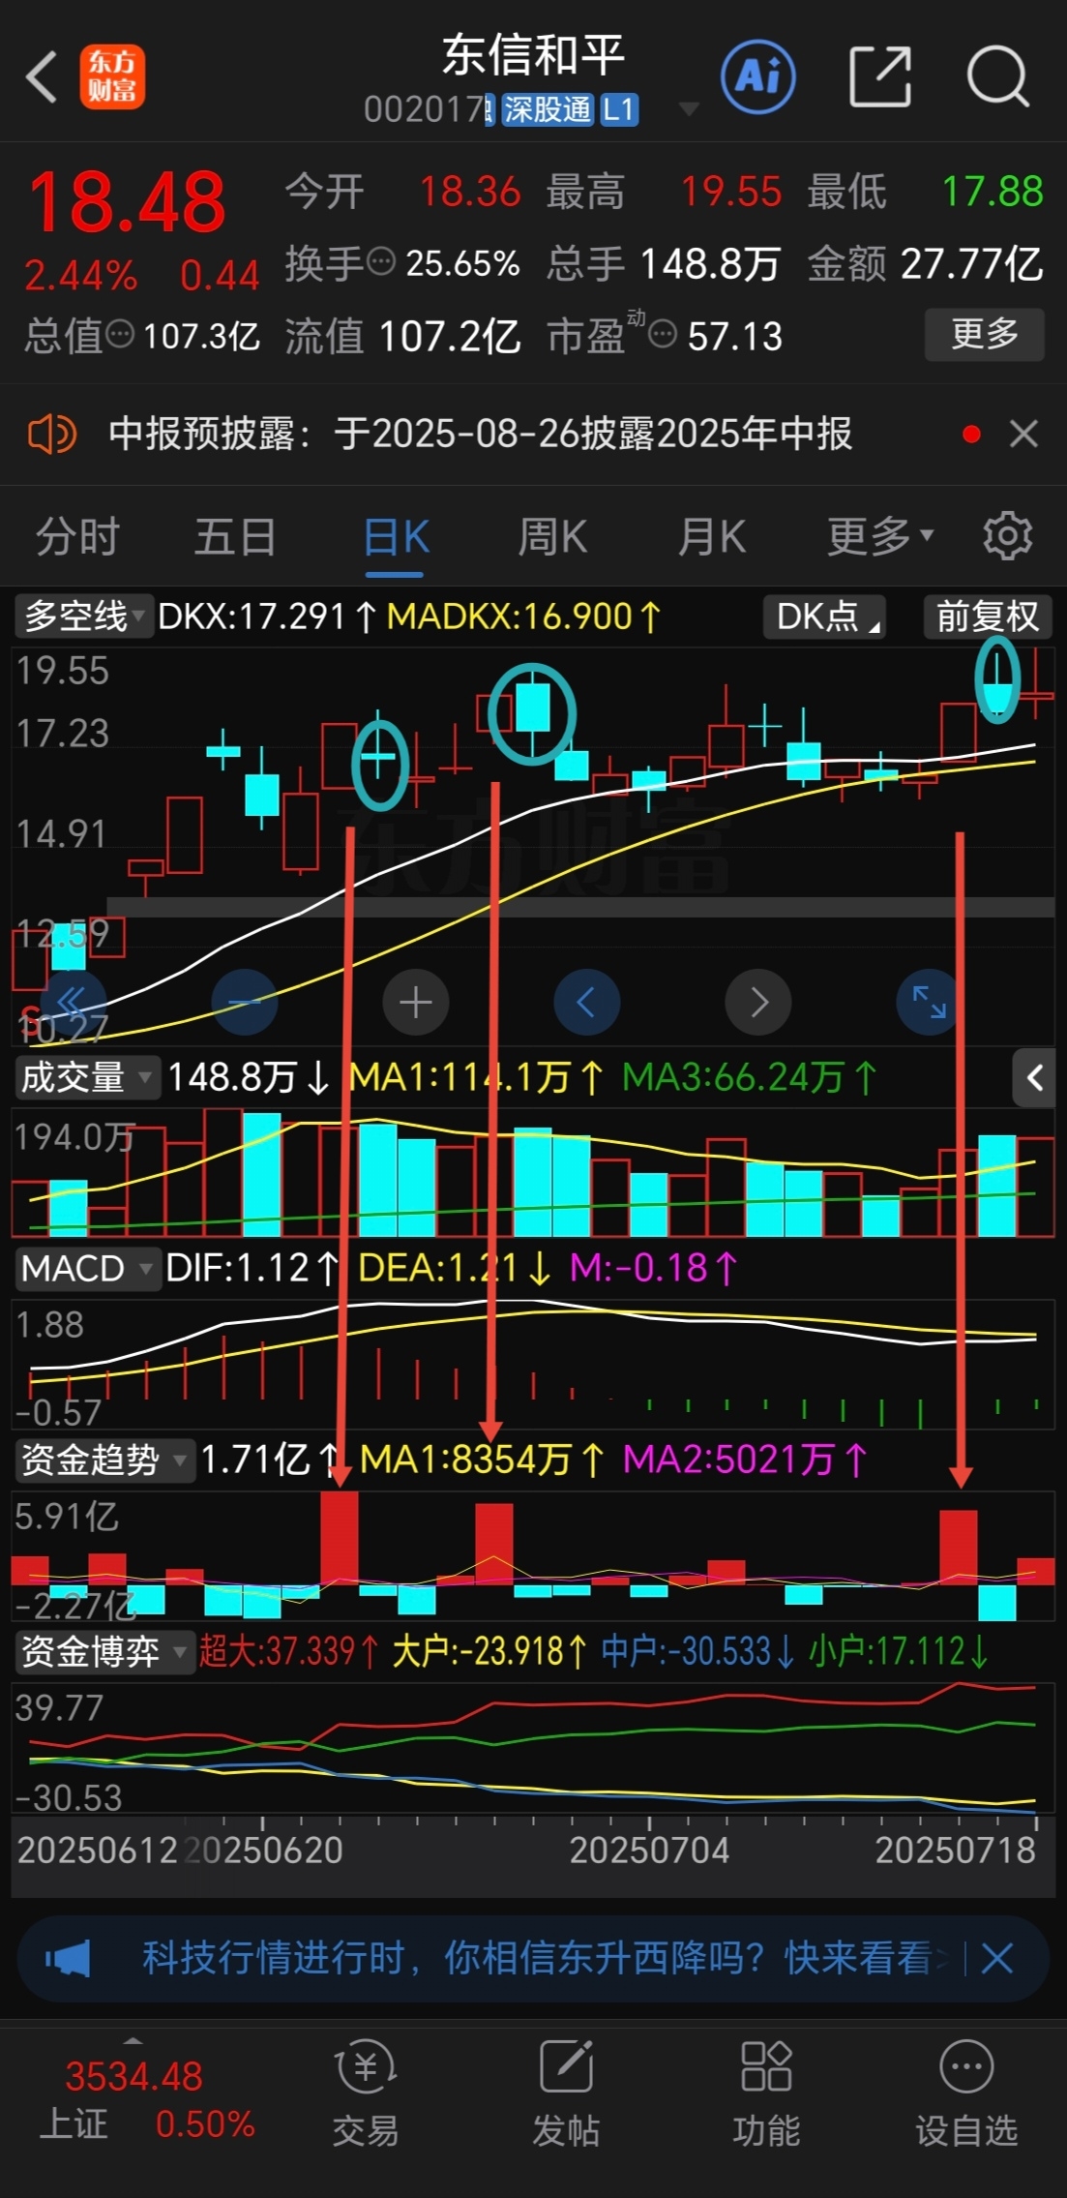Viewport: 1067px width, 2198px height.
Task: Tap 中户:-30.533 fund flow label
Action: pyautogui.click(x=698, y=1651)
